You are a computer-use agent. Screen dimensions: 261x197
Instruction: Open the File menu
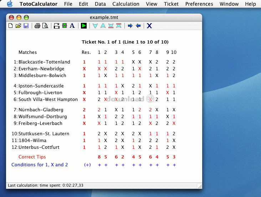(68, 4)
